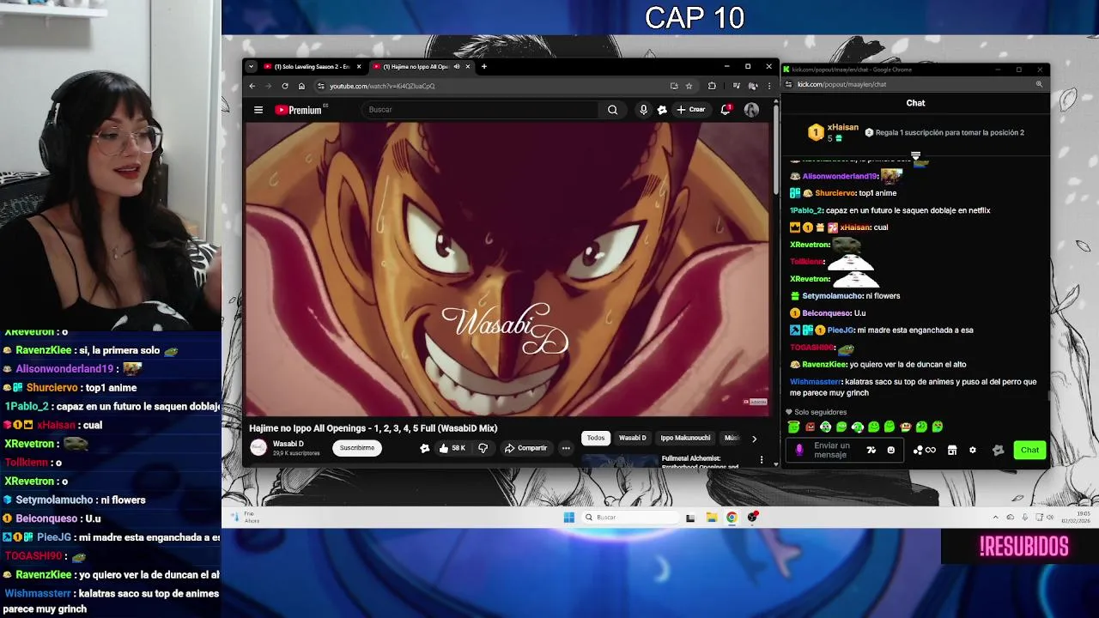Click the Hajime no Ippo video player
The width and height of the screenshot is (1099, 618).
(x=509, y=269)
